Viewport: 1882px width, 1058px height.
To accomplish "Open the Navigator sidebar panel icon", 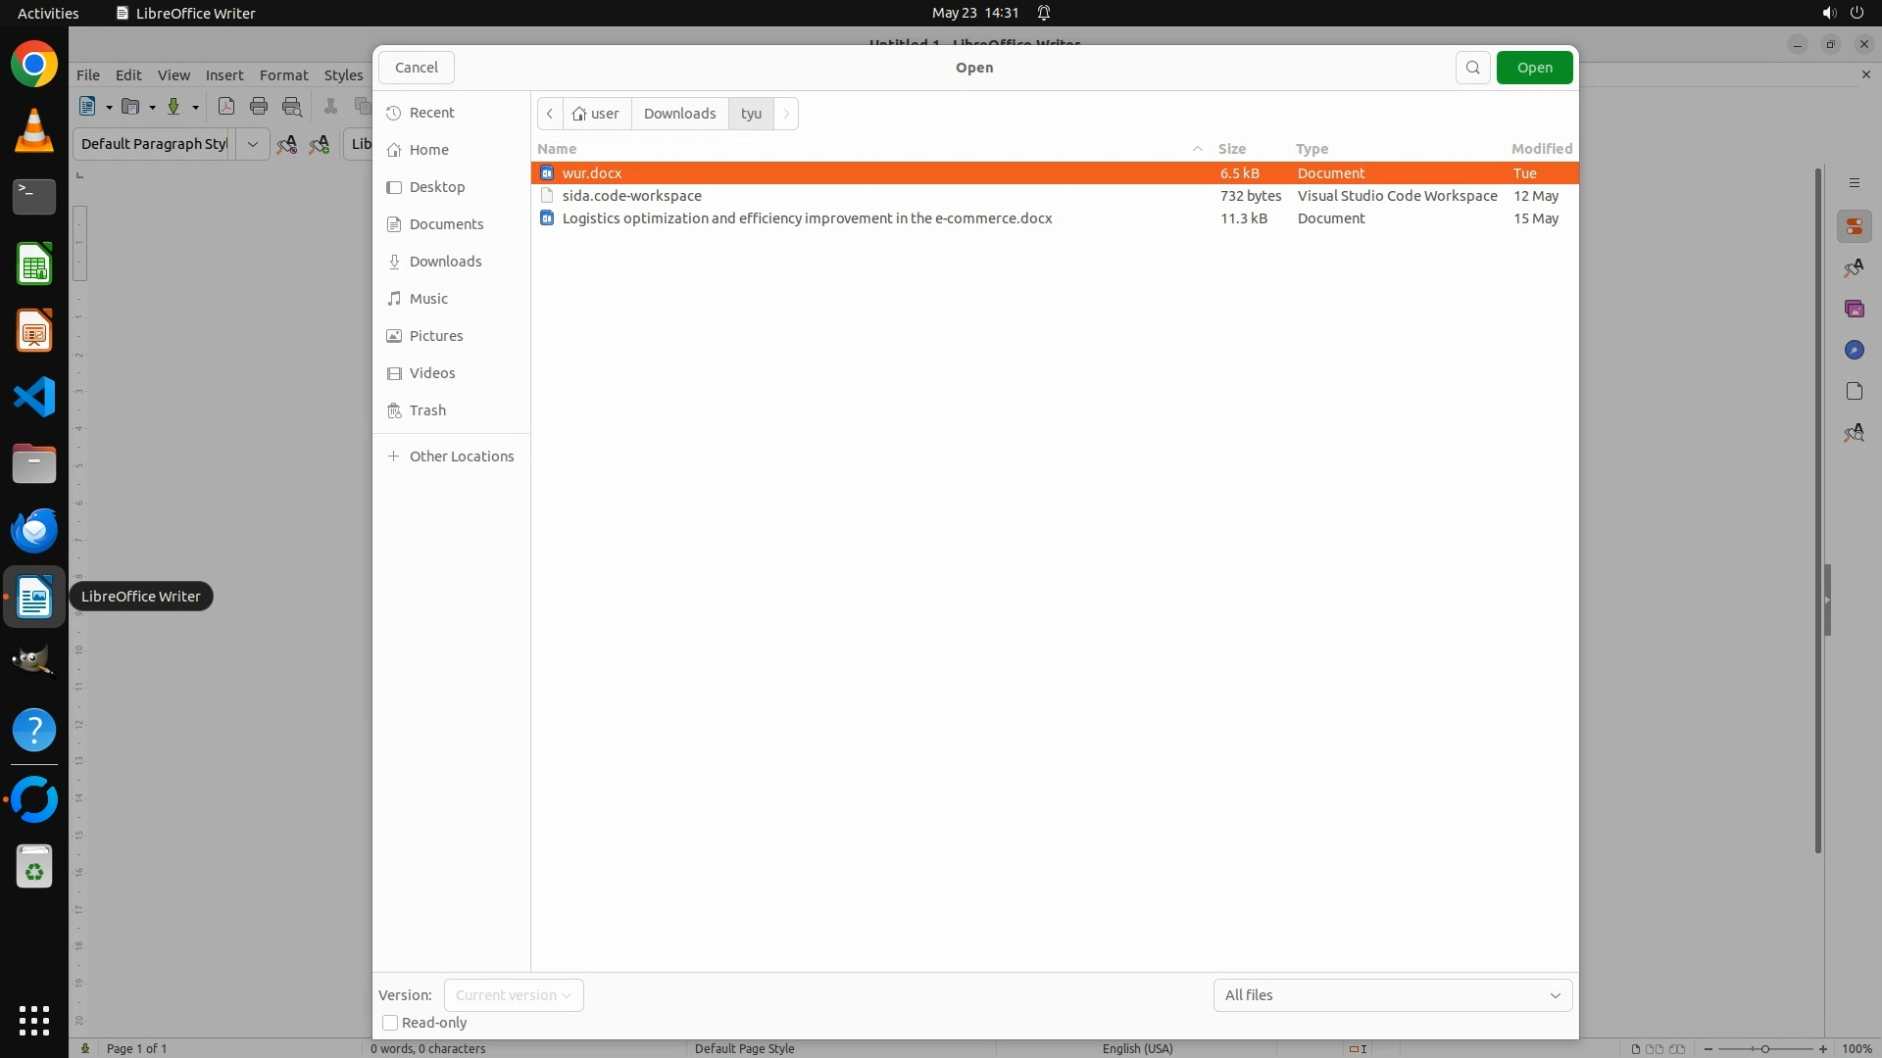I will pyautogui.click(x=1854, y=351).
